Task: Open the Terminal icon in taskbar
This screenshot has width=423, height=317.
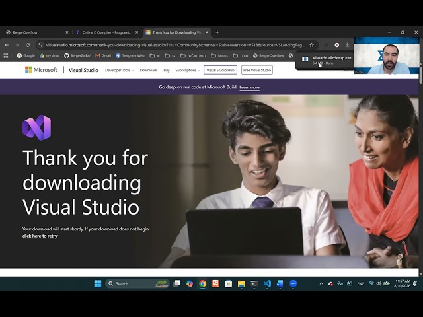Action: [254, 283]
